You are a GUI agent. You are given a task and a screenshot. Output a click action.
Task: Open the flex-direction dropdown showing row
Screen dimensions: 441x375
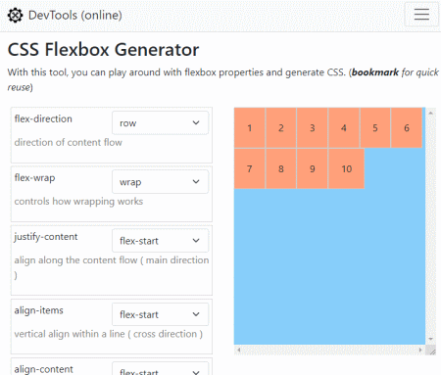[160, 122]
